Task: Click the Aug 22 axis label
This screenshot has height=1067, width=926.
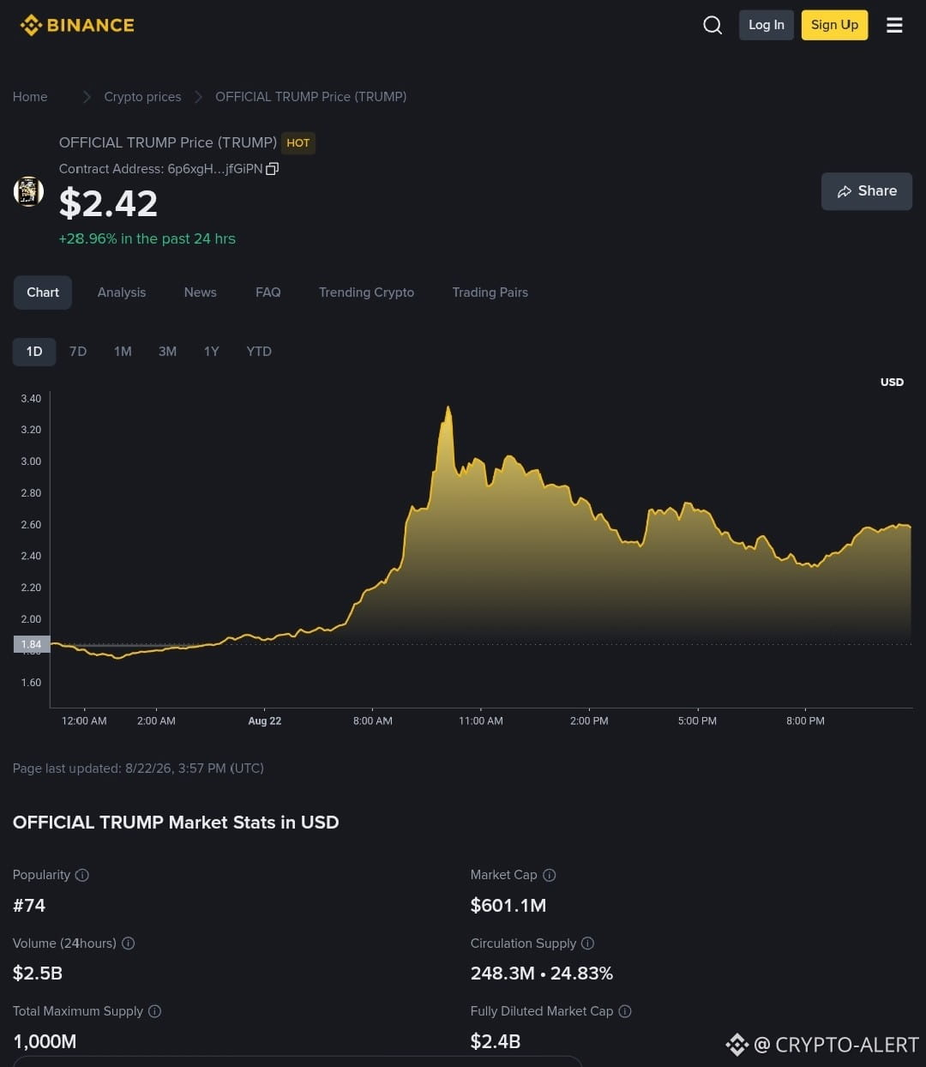Action: pyautogui.click(x=265, y=721)
